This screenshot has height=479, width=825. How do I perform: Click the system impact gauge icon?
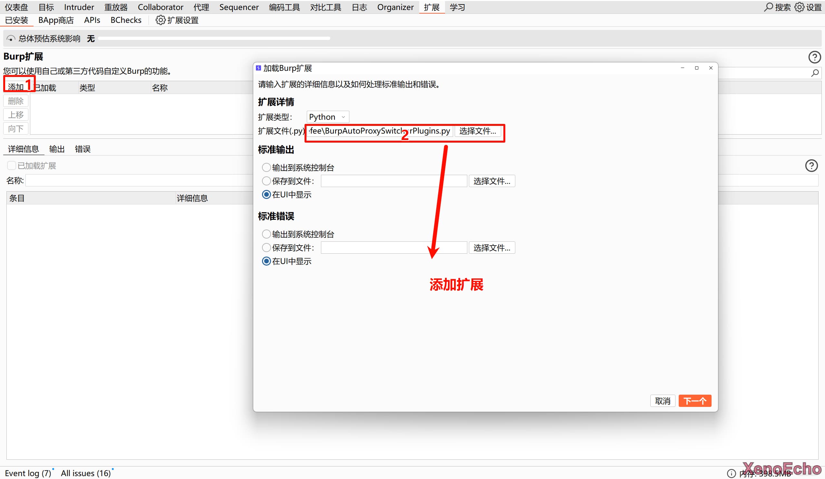tap(11, 39)
